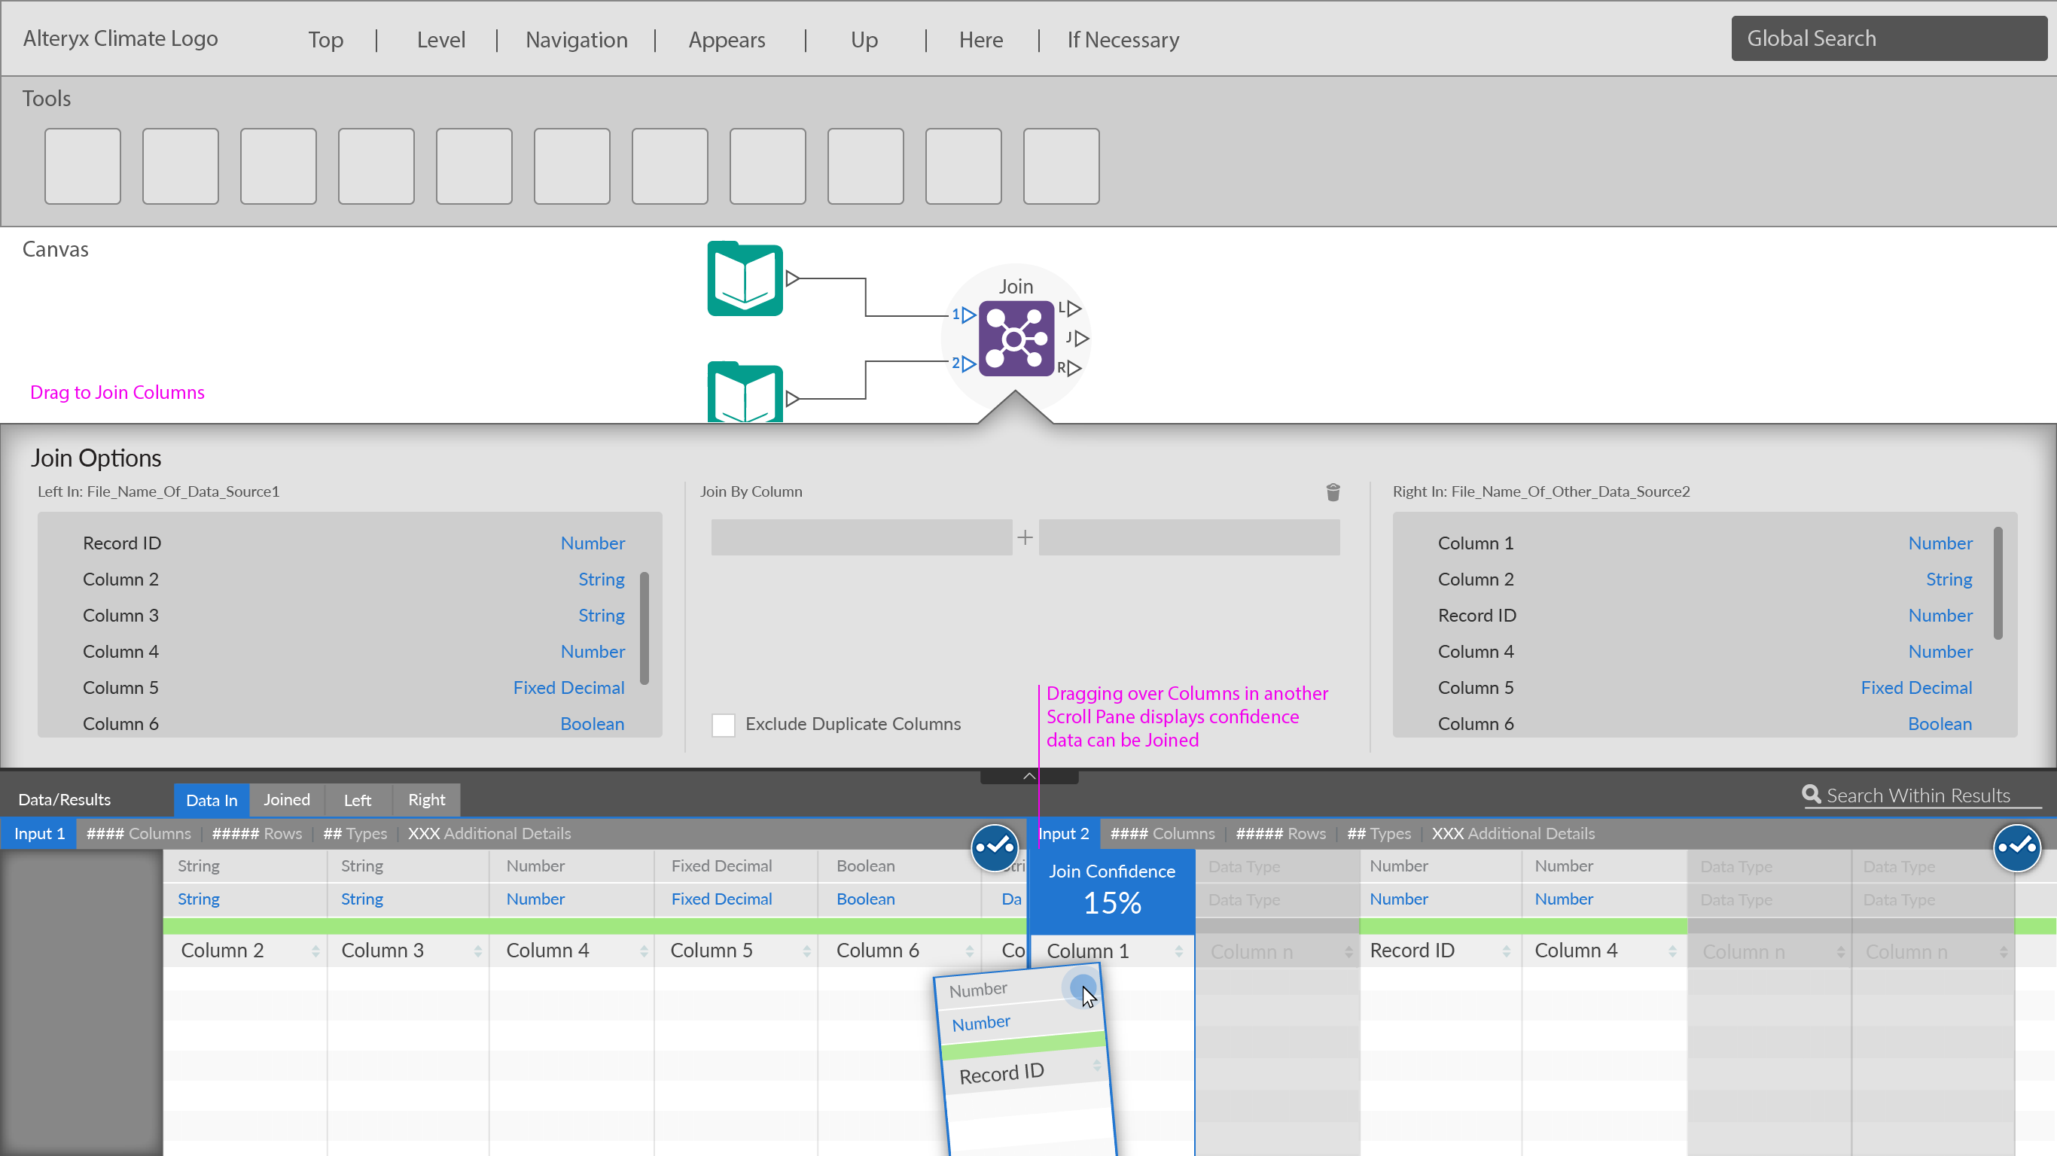Select the upper teal book input icon
This screenshot has height=1156, width=2057.
(745, 278)
